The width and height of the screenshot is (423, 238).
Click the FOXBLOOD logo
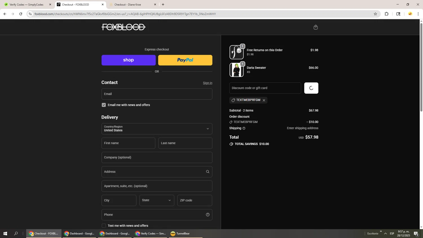[x=124, y=27]
